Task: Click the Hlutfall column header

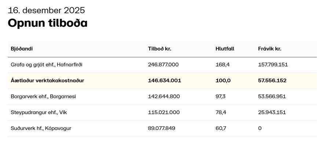Action: [225, 49]
